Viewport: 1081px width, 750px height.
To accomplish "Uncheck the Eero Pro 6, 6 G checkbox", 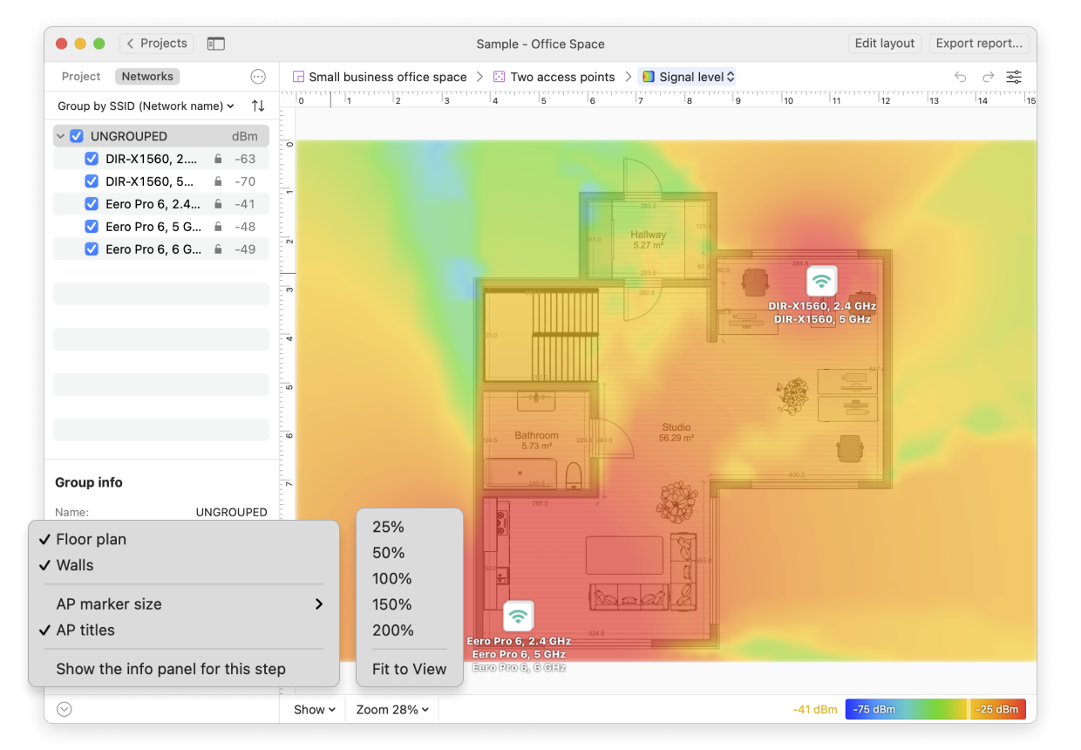I will pyautogui.click(x=92, y=249).
